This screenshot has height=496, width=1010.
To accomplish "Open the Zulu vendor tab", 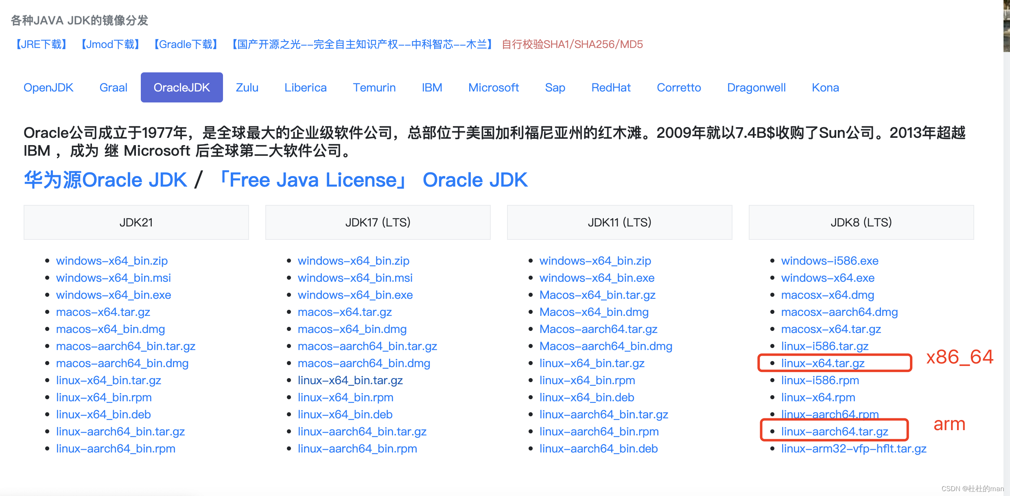I will click(x=247, y=87).
